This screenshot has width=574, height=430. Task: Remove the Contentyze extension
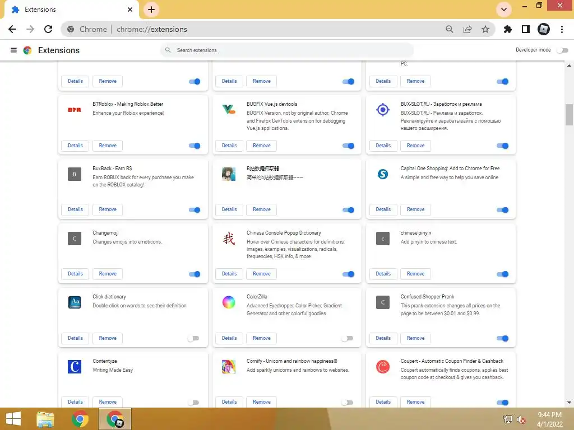point(108,402)
